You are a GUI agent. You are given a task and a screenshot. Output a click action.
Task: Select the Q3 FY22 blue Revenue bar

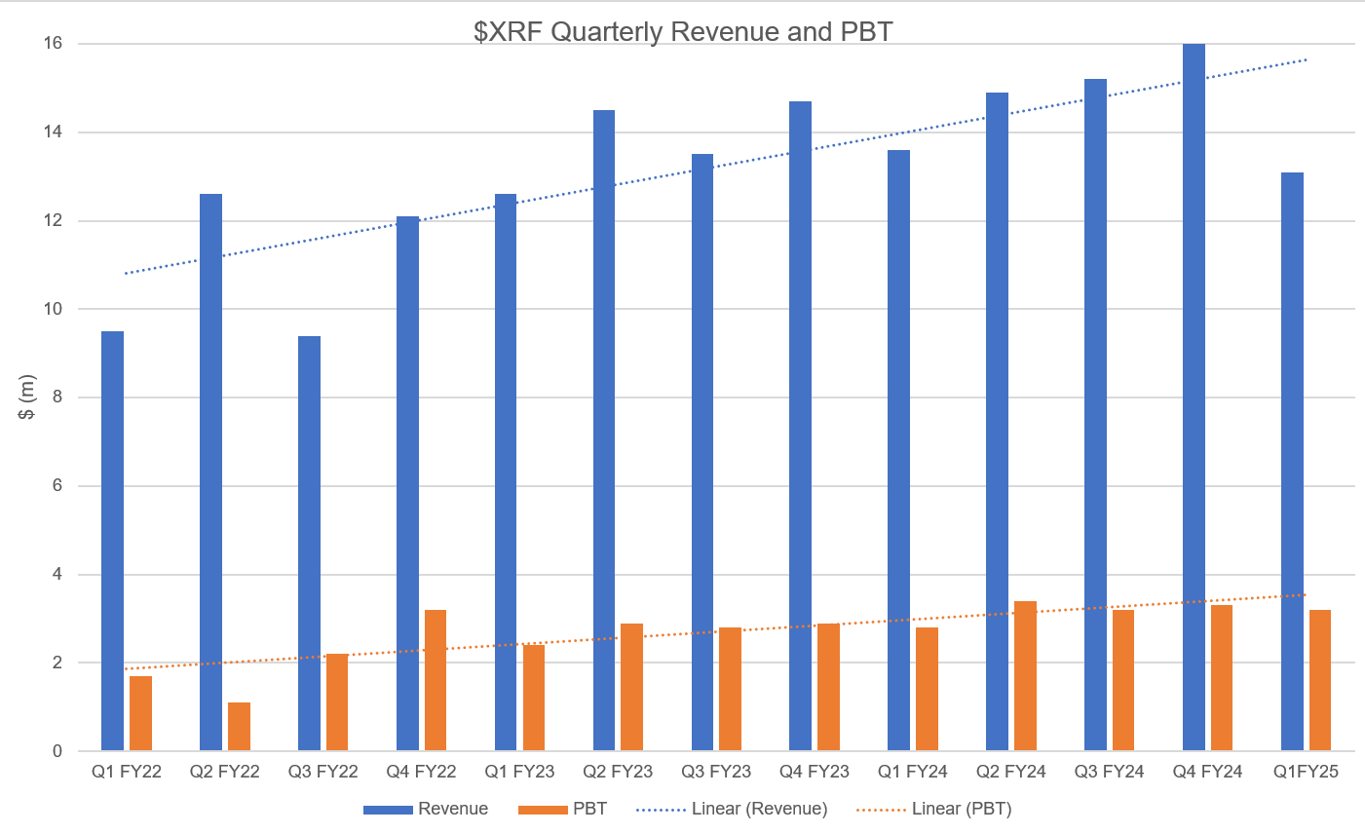[309, 544]
